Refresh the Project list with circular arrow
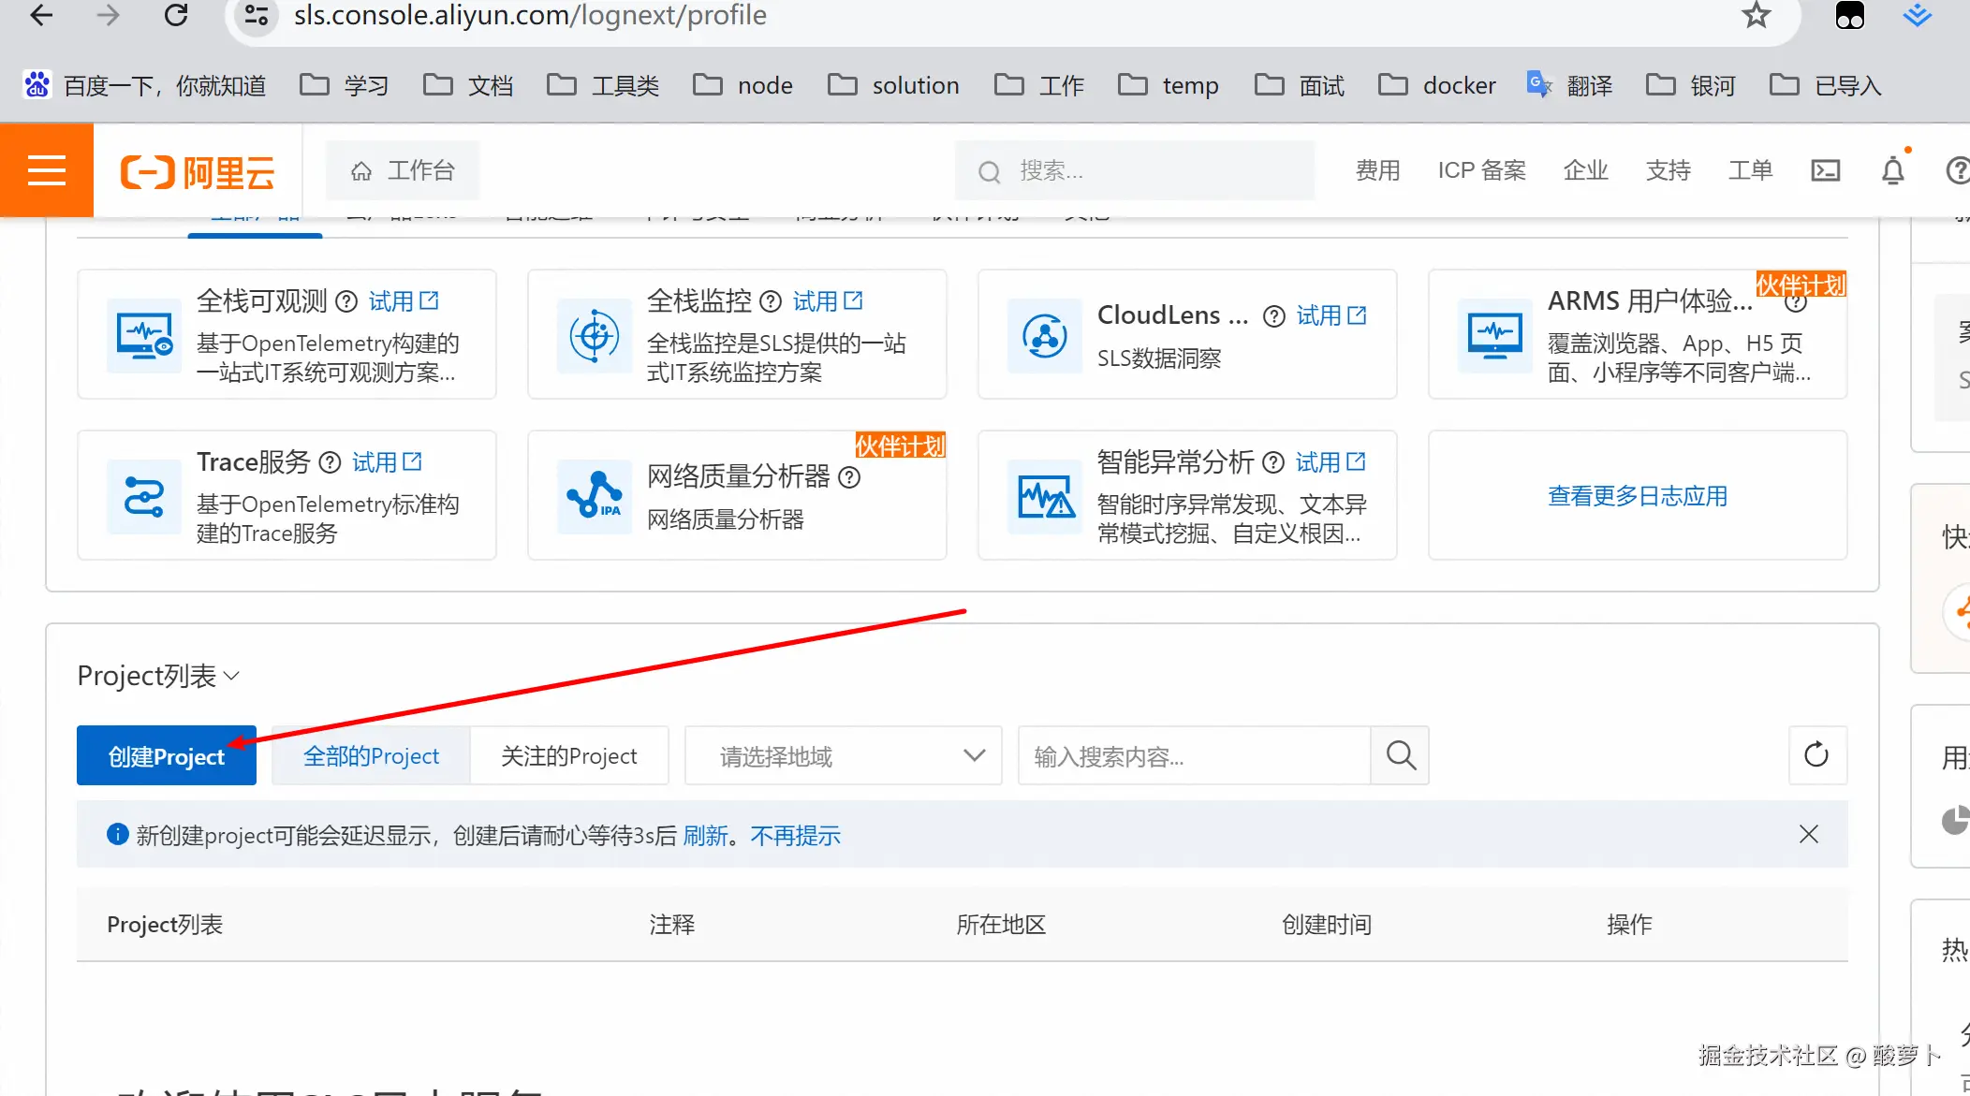The width and height of the screenshot is (1970, 1096). tap(1816, 755)
